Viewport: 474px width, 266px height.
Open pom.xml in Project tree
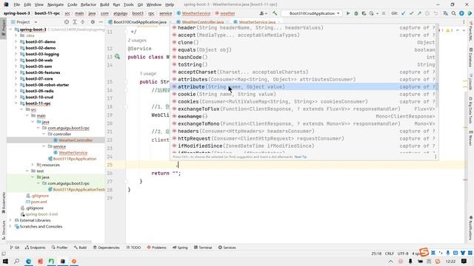coord(39,202)
